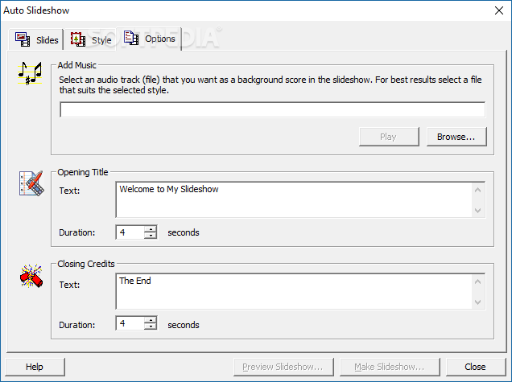Close the Auto Slideshow window with X
This screenshot has height=382, width=512.
tap(498, 10)
